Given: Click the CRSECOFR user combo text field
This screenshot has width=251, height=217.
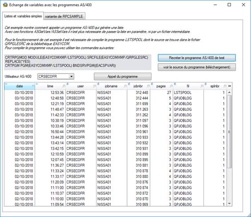Looking at the screenshot, I should click(54, 76).
